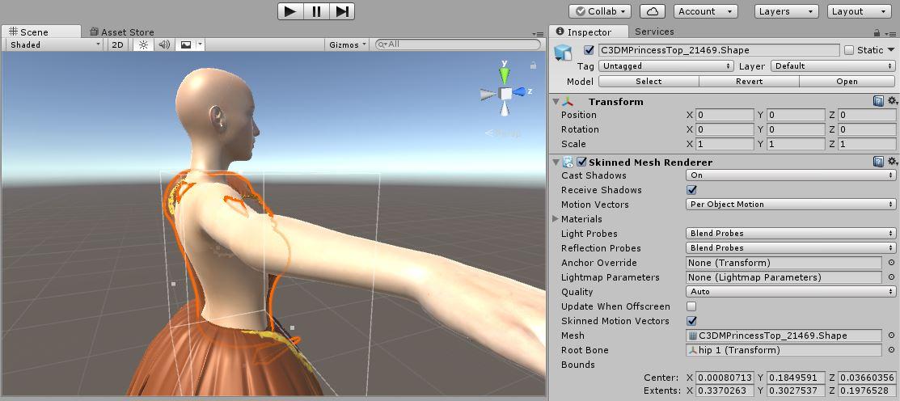The height and width of the screenshot is (401, 900).
Task: Enable the Update When Offscreen checkbox
Action: 691,306
